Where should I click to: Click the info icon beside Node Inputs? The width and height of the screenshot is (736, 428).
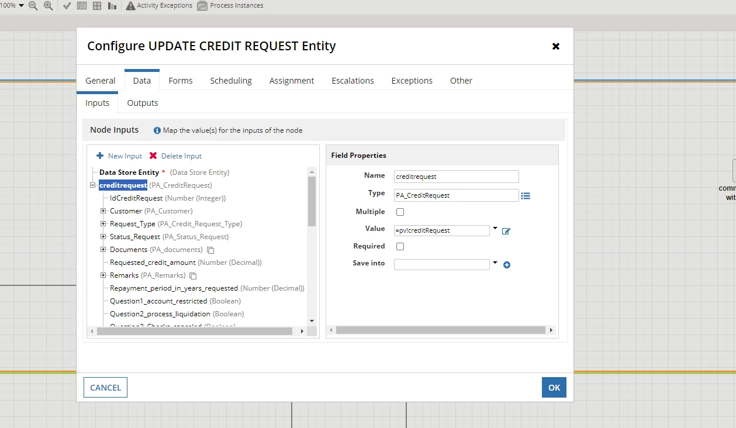157,130
